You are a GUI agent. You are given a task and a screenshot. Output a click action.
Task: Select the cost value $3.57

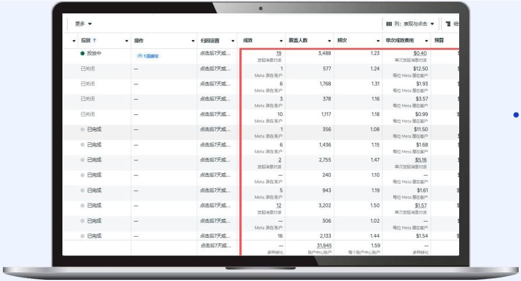tap(422, 99)
